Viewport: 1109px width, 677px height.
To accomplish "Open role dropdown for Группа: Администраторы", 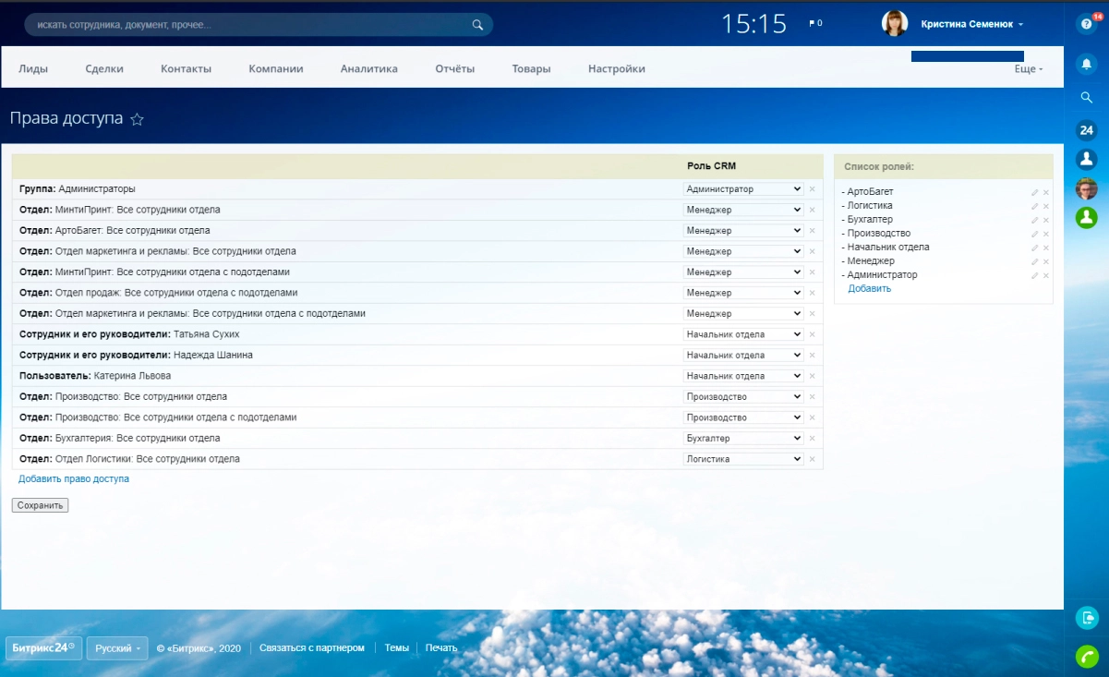I will point(743,189).
